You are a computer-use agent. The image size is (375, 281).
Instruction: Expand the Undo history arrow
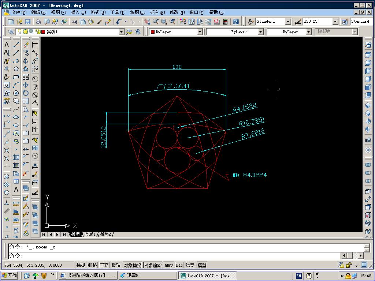(126, 22)
